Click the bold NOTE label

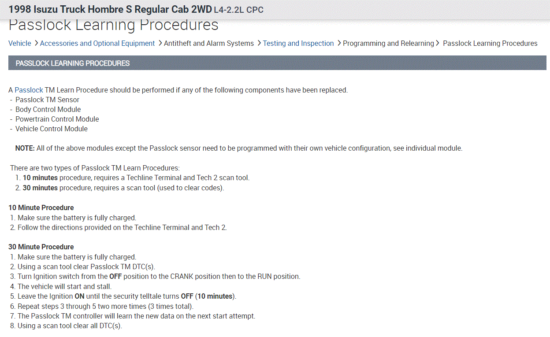tap(25, 148)
